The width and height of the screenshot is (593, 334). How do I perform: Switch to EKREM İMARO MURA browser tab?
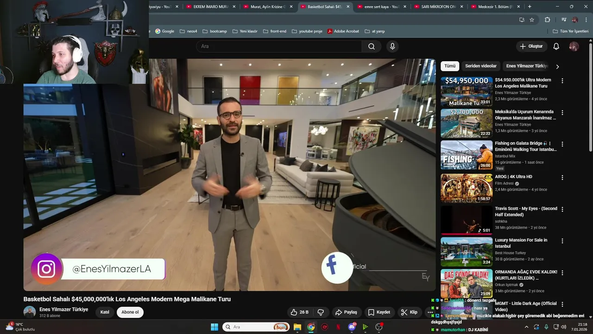(x=211, y=7)
